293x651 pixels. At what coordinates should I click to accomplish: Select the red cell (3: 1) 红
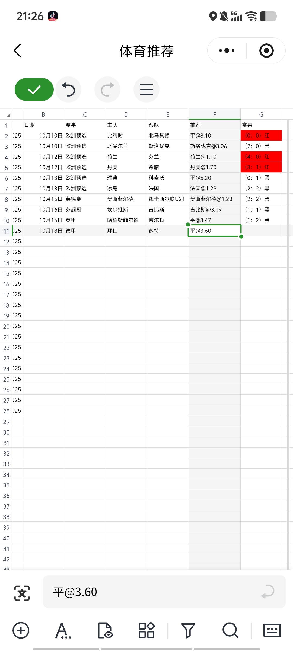coord(261,167)
